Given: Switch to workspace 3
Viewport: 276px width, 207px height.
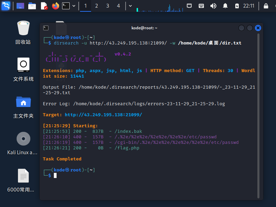Looking at the screenshot, I should click(108, 6).
